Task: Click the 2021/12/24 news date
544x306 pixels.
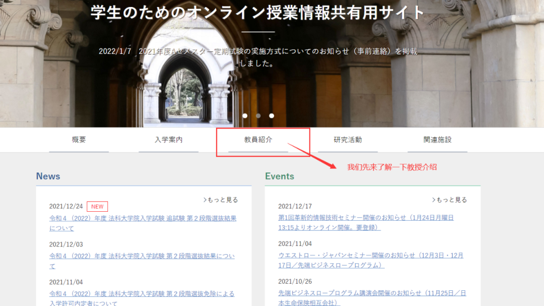Action: click(x=66, y=206)
